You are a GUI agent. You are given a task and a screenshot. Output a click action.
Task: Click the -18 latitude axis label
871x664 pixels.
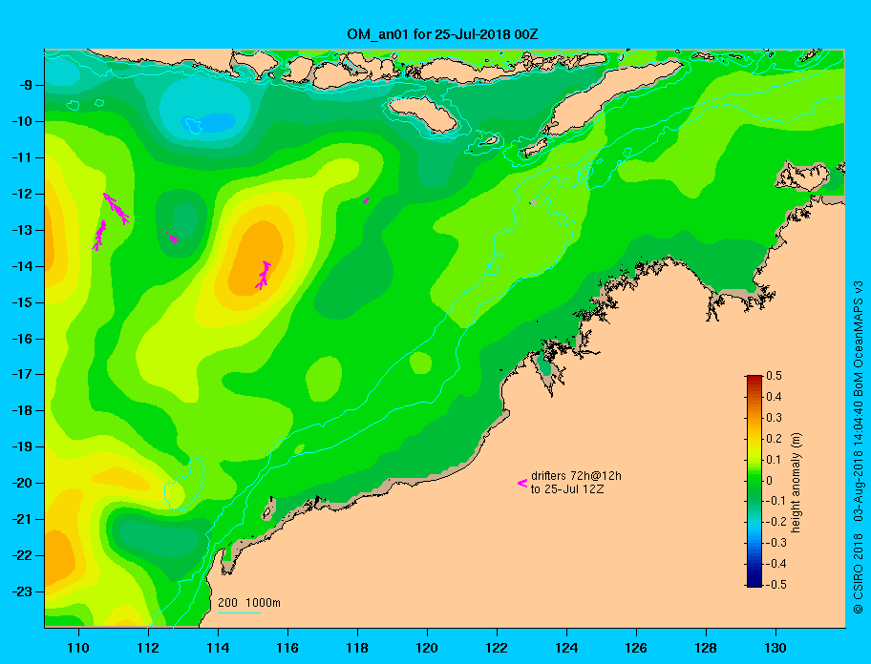(x=21, y=411)
